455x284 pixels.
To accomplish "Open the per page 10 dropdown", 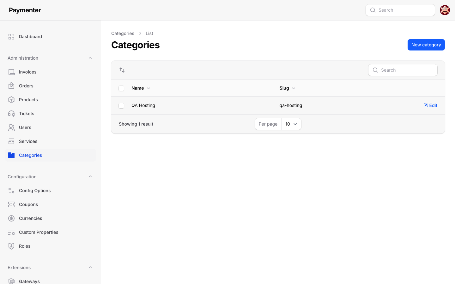I will pos(291,124).
